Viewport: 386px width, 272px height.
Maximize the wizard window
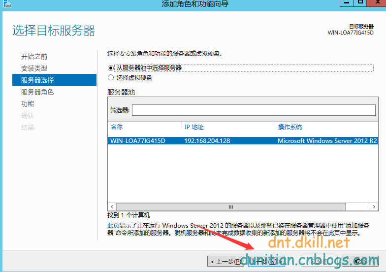[360, 3]
